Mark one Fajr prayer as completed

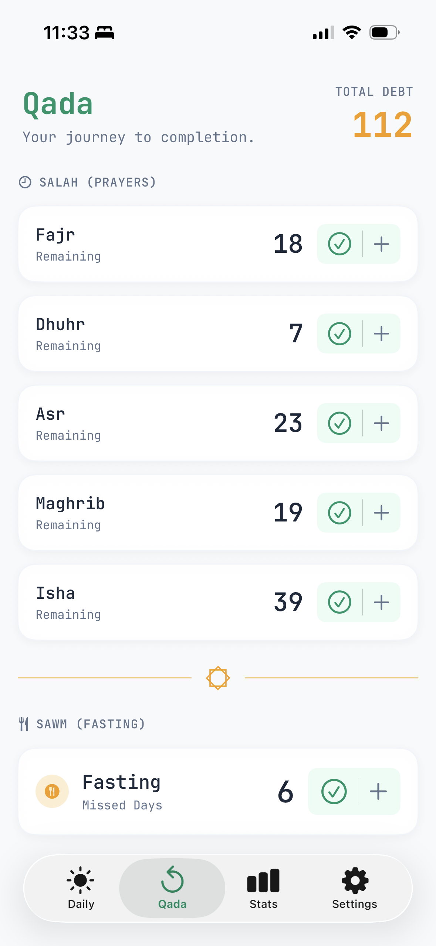339,244
